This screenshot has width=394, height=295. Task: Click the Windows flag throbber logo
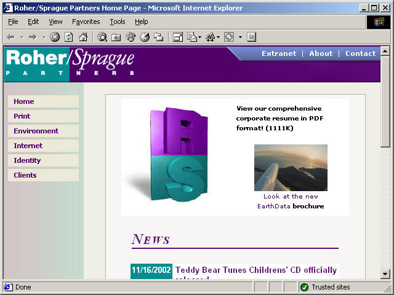(379, 22)
